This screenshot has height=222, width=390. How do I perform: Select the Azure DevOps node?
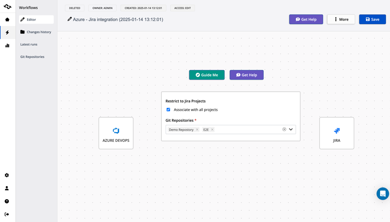pos(116,133)
